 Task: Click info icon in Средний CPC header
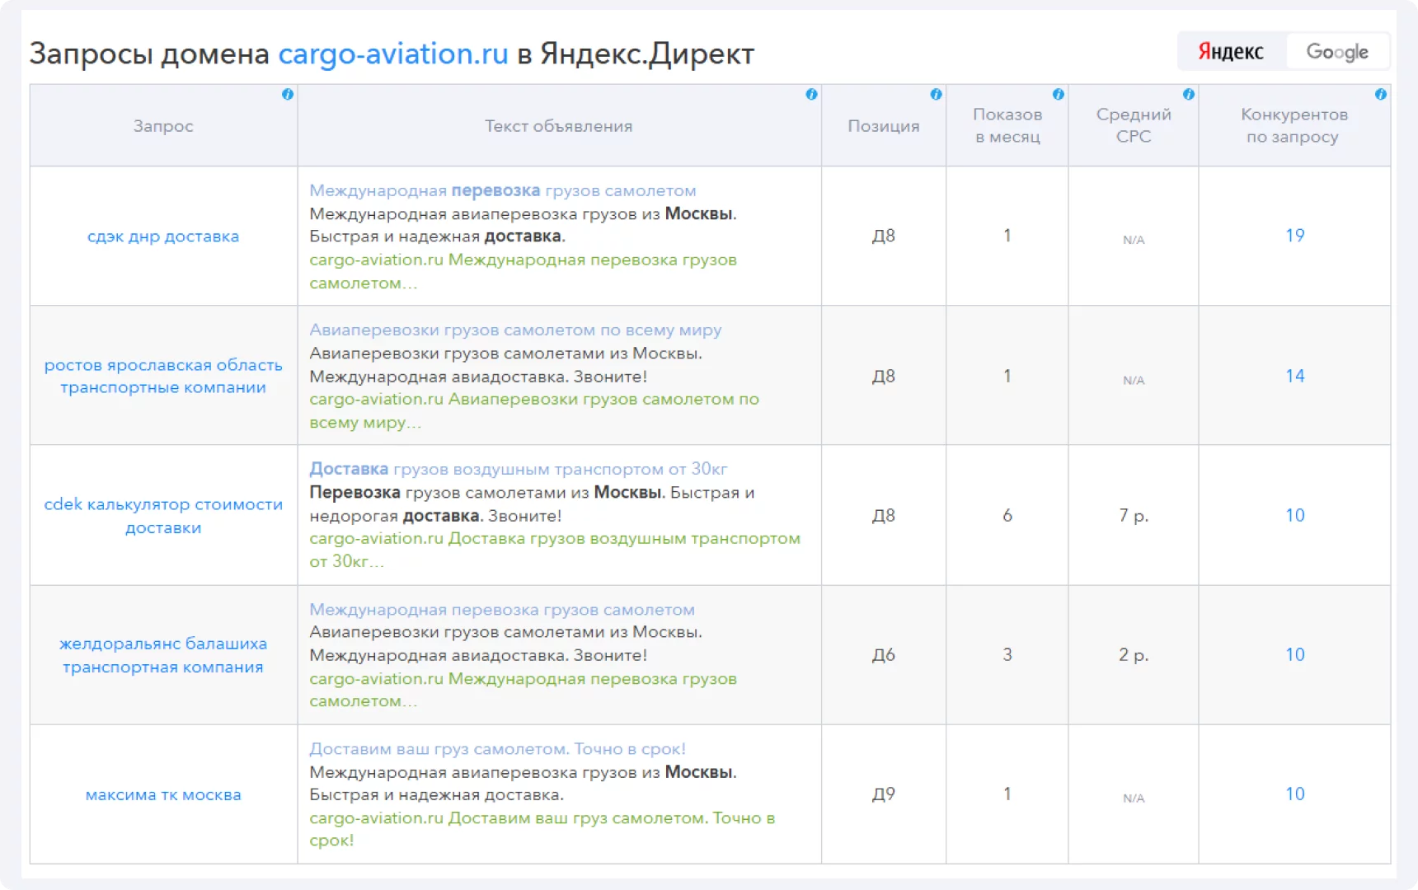tap(1188, 95)
